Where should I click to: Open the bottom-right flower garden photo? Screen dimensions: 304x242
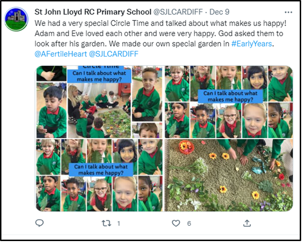click(x=229, y=175)
